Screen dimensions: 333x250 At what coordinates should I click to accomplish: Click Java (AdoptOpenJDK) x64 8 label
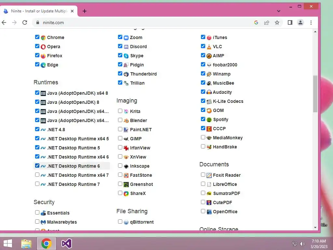pos(77,93)
